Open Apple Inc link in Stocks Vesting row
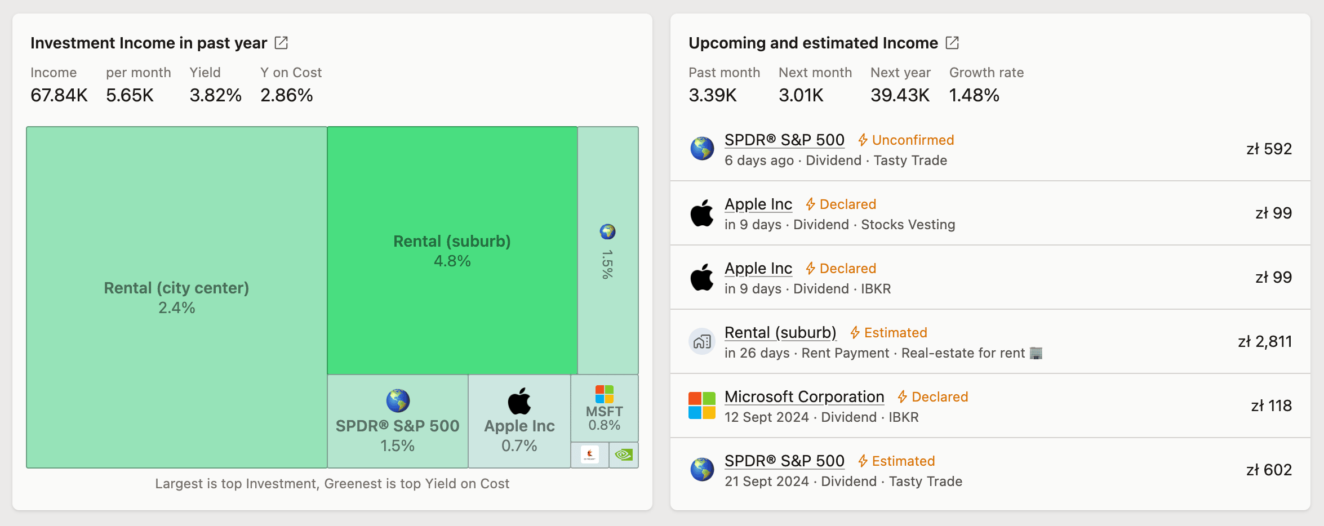This screenshot has width=1324, height=526. pyautogui.click(x=758, y=204)
